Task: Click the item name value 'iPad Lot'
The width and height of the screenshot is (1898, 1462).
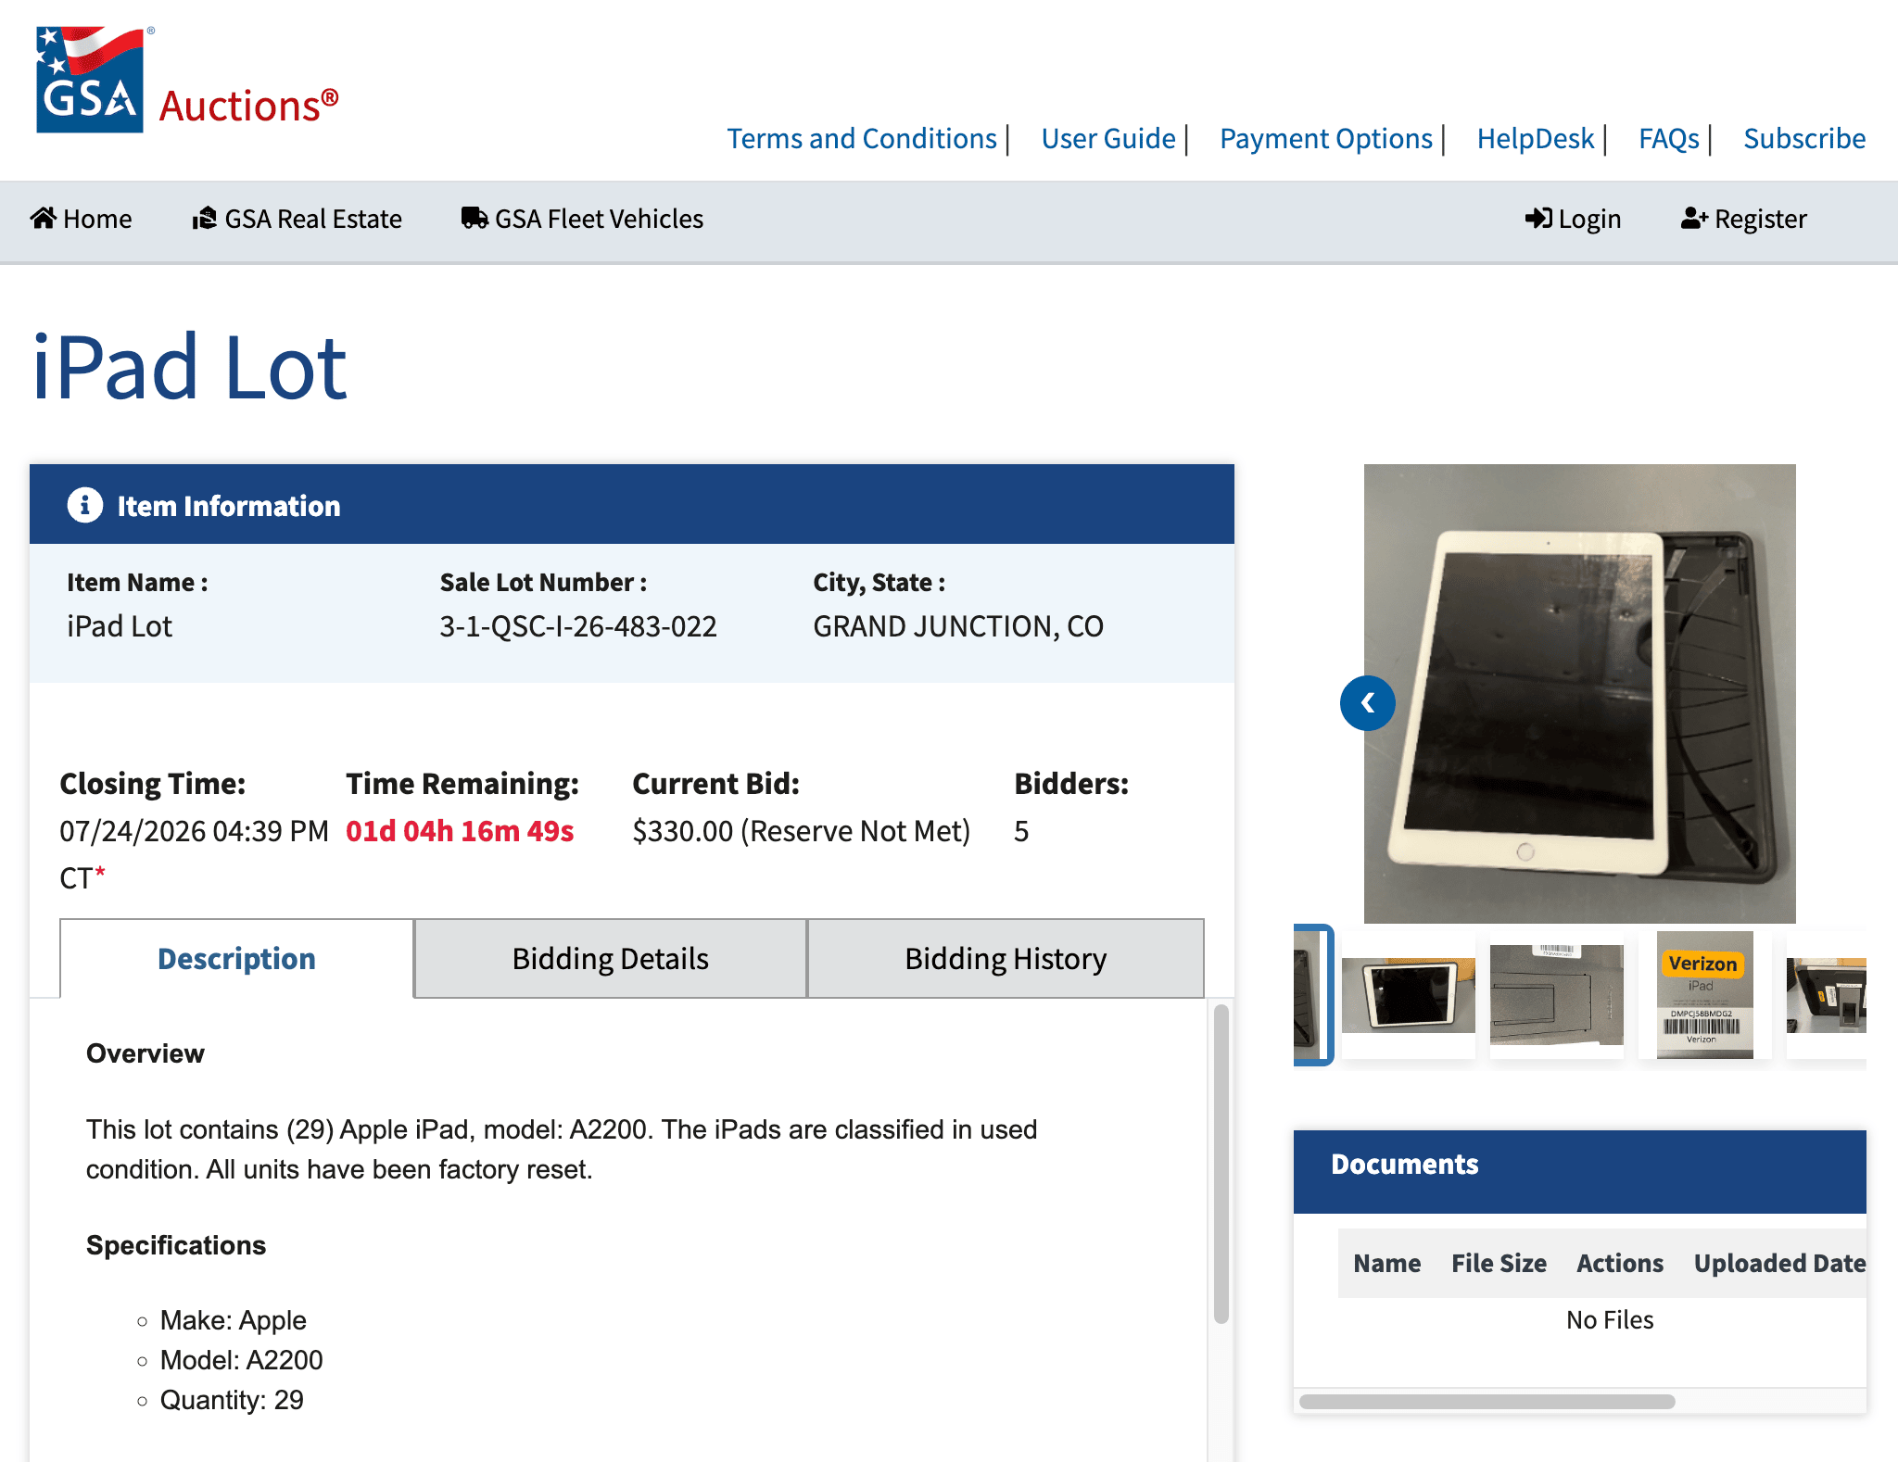Action: pos(120,626)
